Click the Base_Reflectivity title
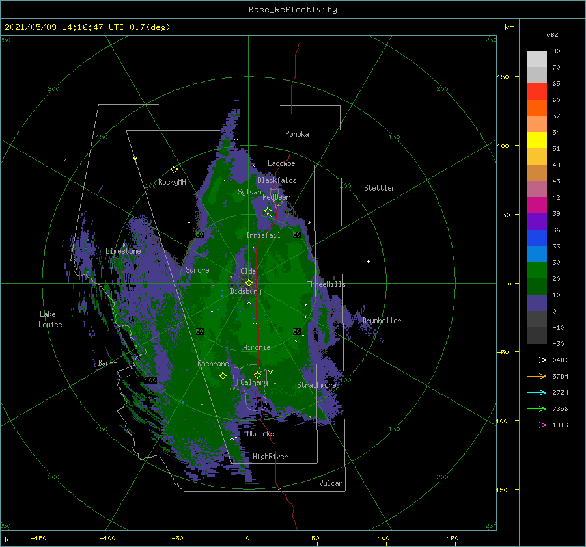Viewport: 586px width, 547px height. [x=293, y=10]
